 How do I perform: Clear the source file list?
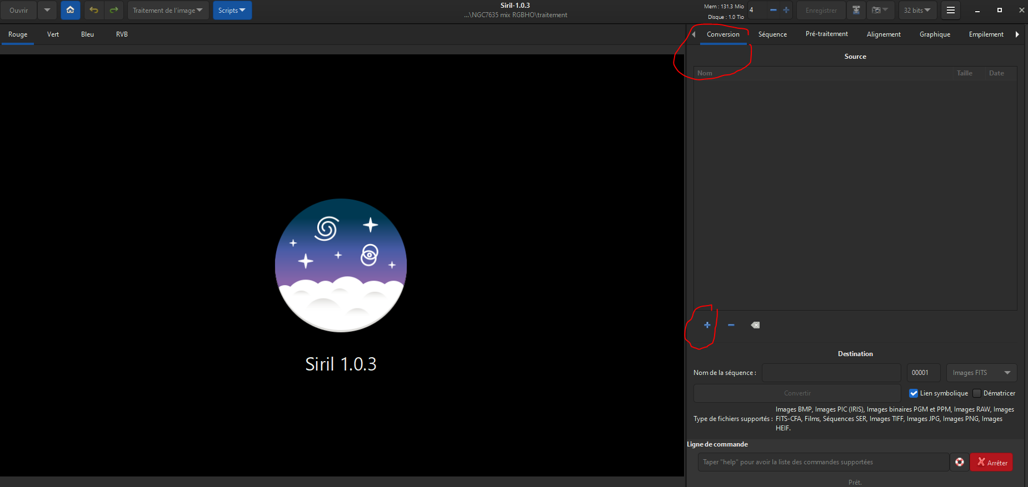[x=755, y=325]
